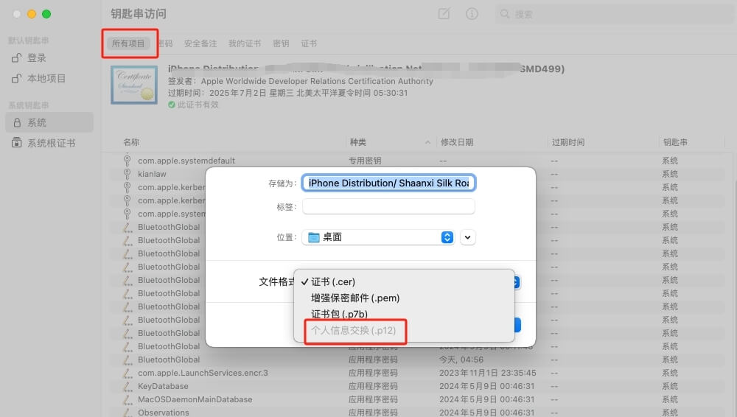Select the 登录 keychain in sidebar

(49, 57)
